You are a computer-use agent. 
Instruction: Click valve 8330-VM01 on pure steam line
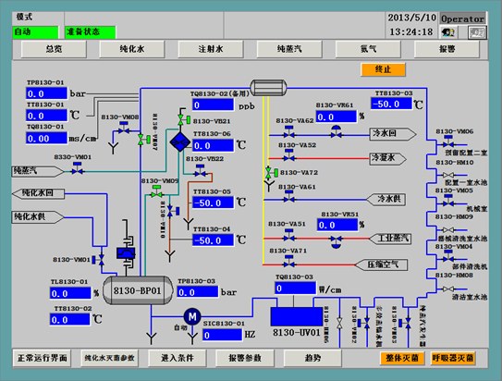tap(77, 168)
